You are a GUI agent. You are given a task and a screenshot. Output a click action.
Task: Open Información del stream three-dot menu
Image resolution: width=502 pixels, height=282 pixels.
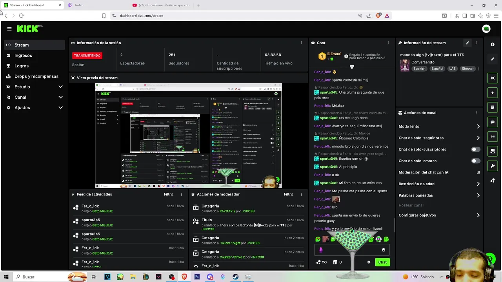coord(477,43)
